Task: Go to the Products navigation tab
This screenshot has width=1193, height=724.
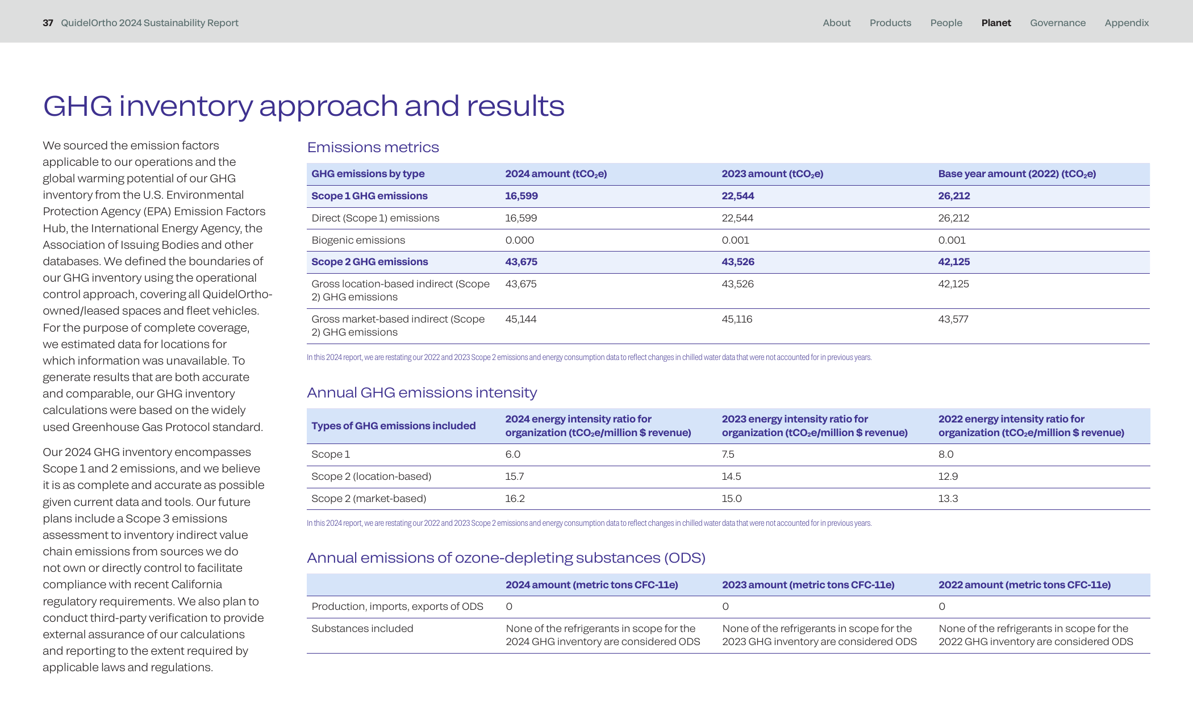Action: point(890,23)
